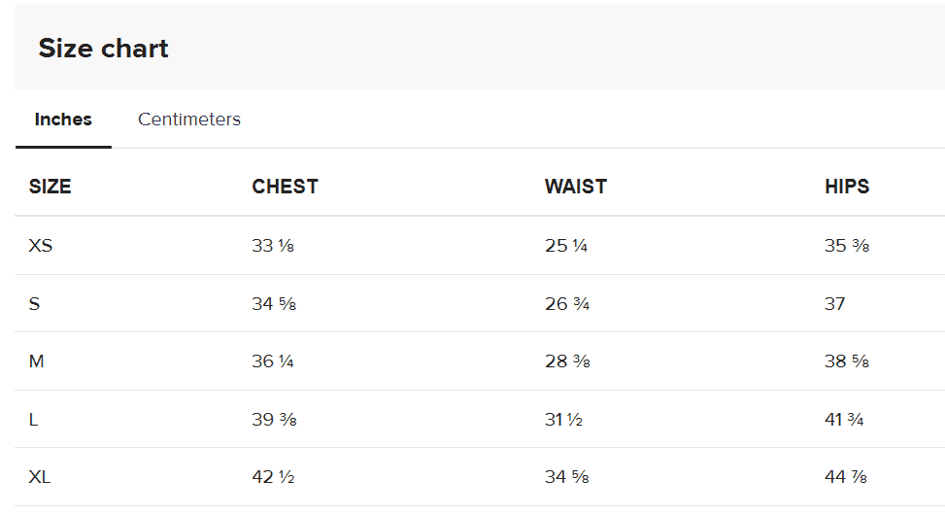The image size is (945, 515).
Task: Click the XS hips value 35 ⅜
Action: (x=846, y=246)
